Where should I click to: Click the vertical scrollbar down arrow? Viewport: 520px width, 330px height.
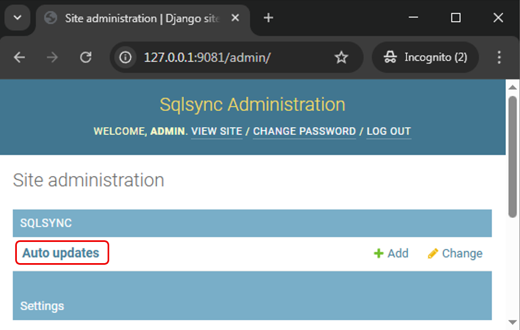click(x=512, y=323)
